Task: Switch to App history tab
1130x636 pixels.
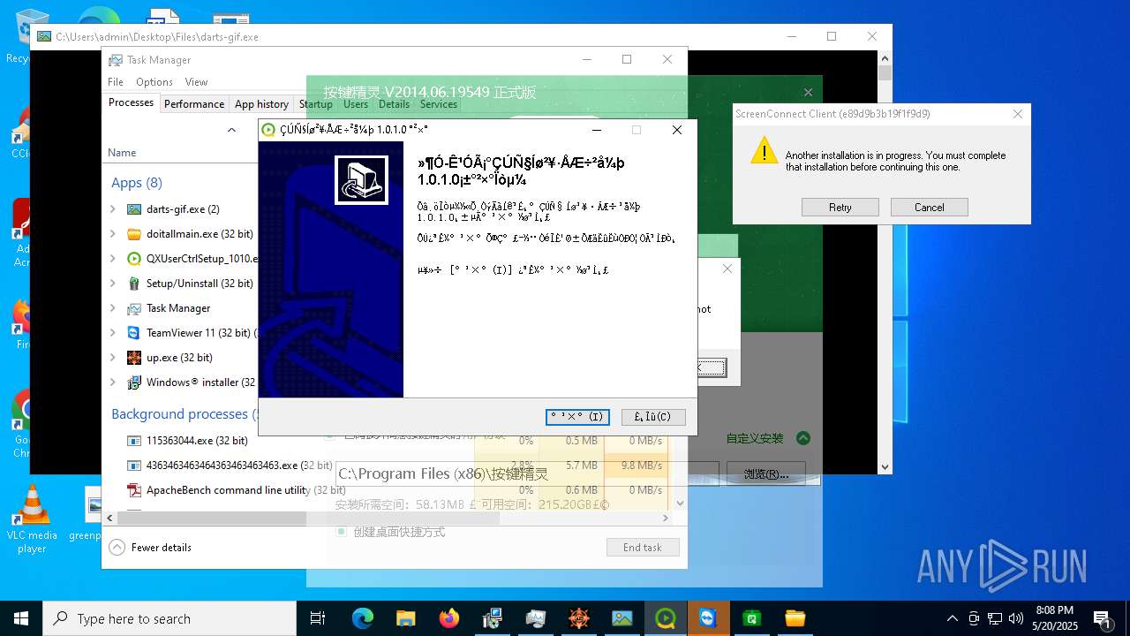Action: 261,103
